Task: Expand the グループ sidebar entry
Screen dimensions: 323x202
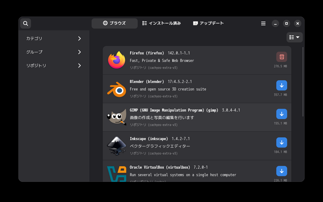Action: 54,52
